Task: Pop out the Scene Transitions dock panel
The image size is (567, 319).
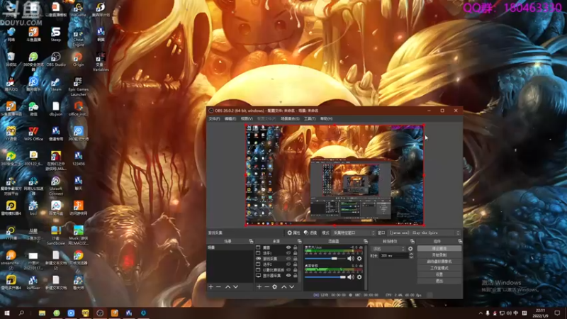Action: click(x=412, y=241)
